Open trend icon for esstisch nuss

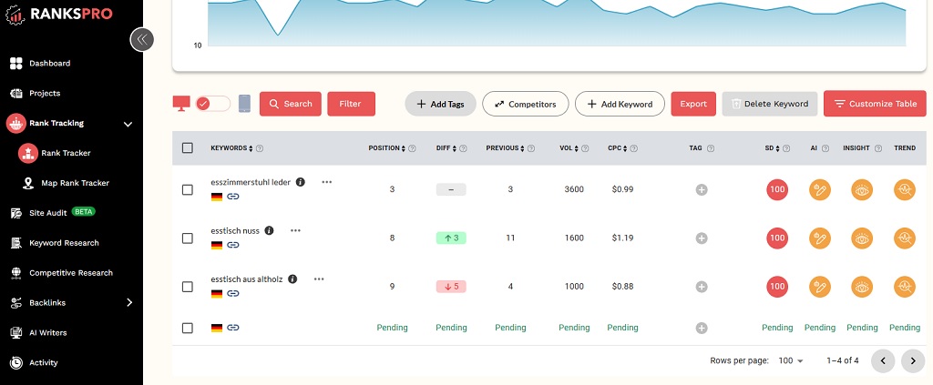click(905, 238)
